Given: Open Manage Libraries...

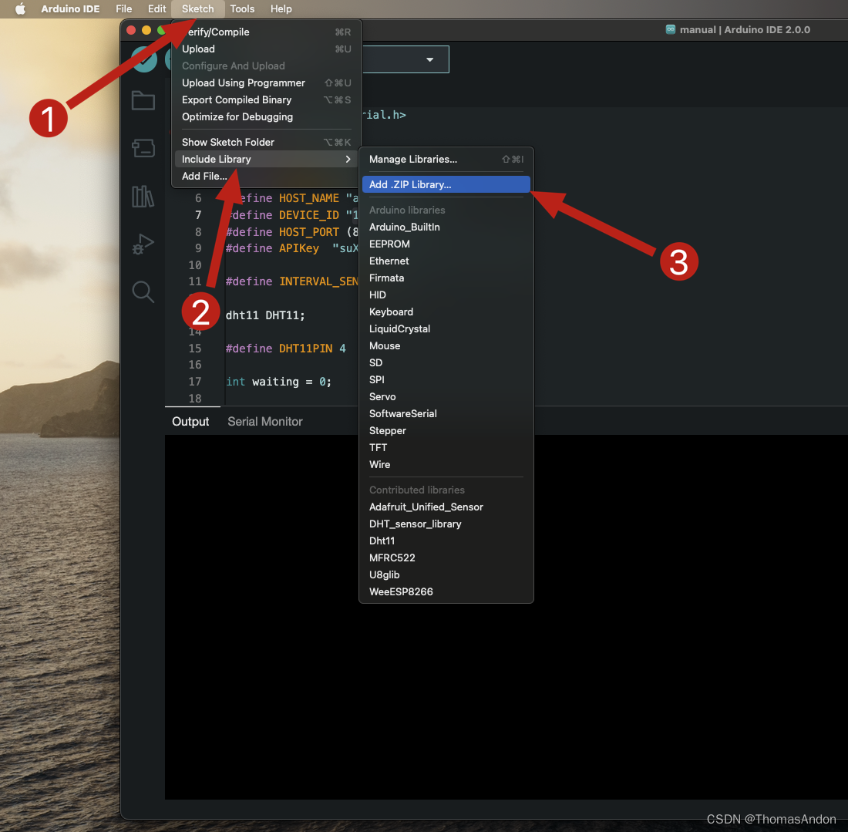Looking at the screenshot, I should coord(446,159).
